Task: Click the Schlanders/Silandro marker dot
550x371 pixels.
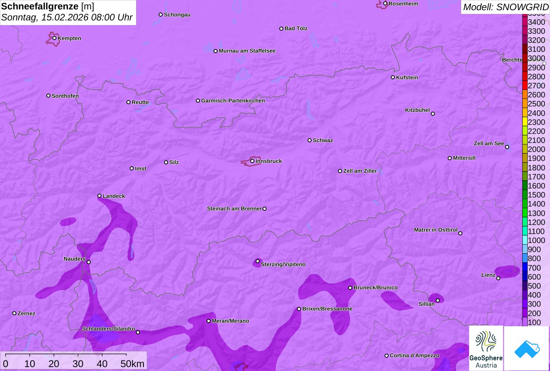Action: (x=138, y=332)
